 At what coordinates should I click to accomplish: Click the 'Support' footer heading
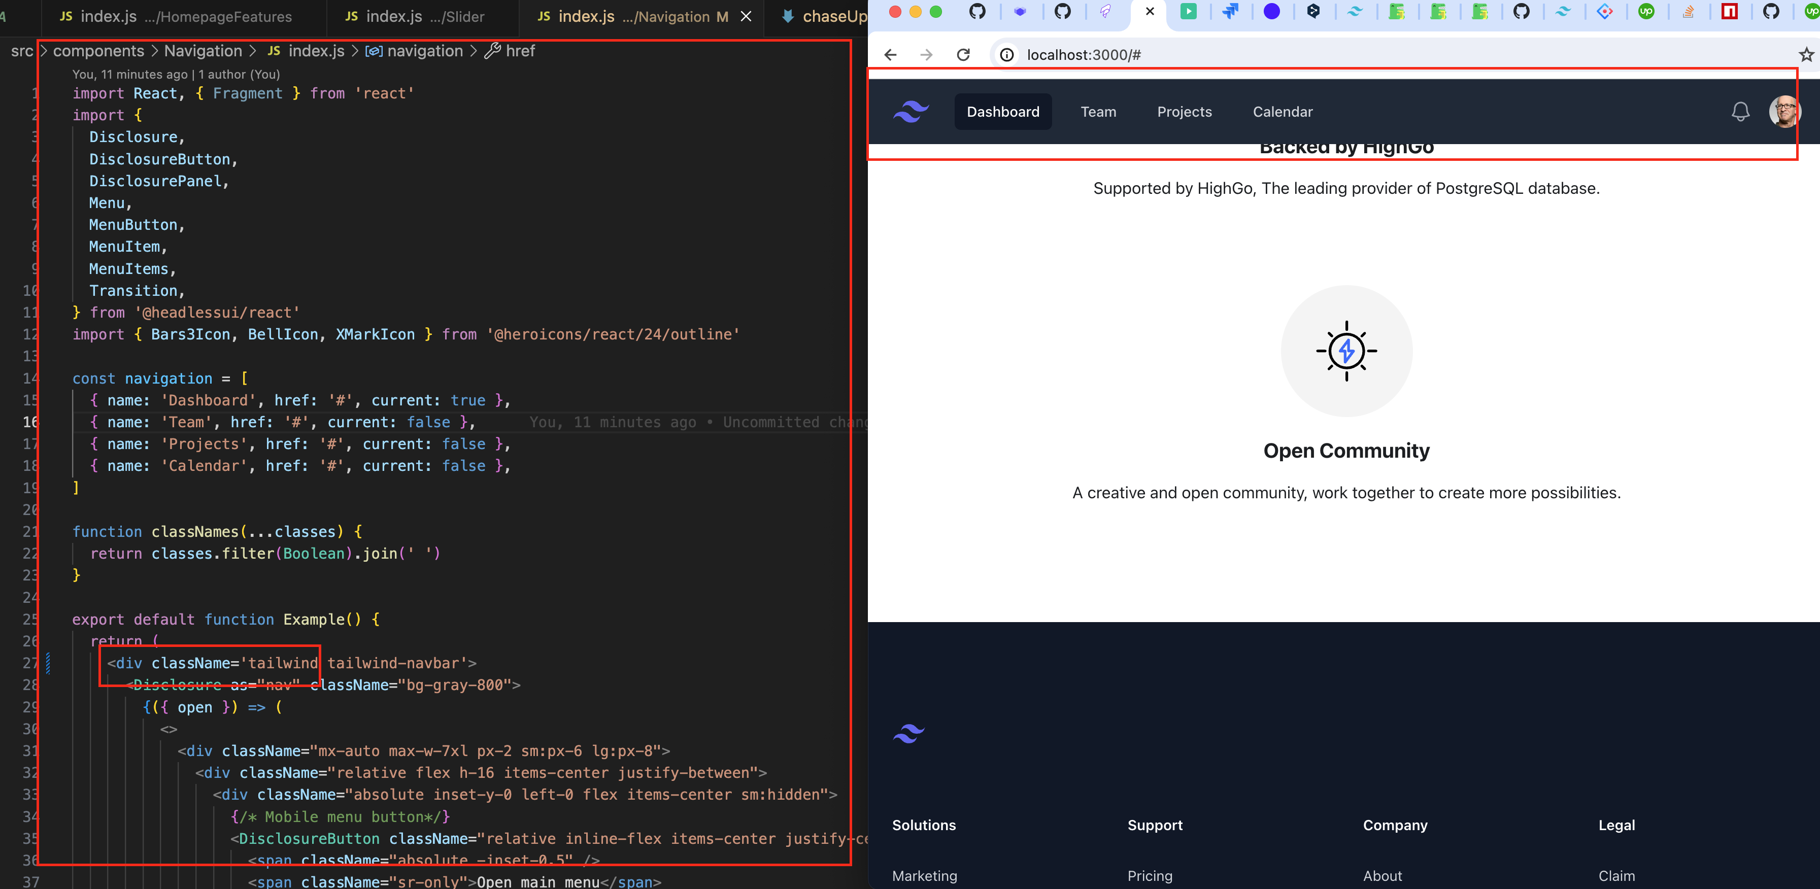(x=1155, y=825)
